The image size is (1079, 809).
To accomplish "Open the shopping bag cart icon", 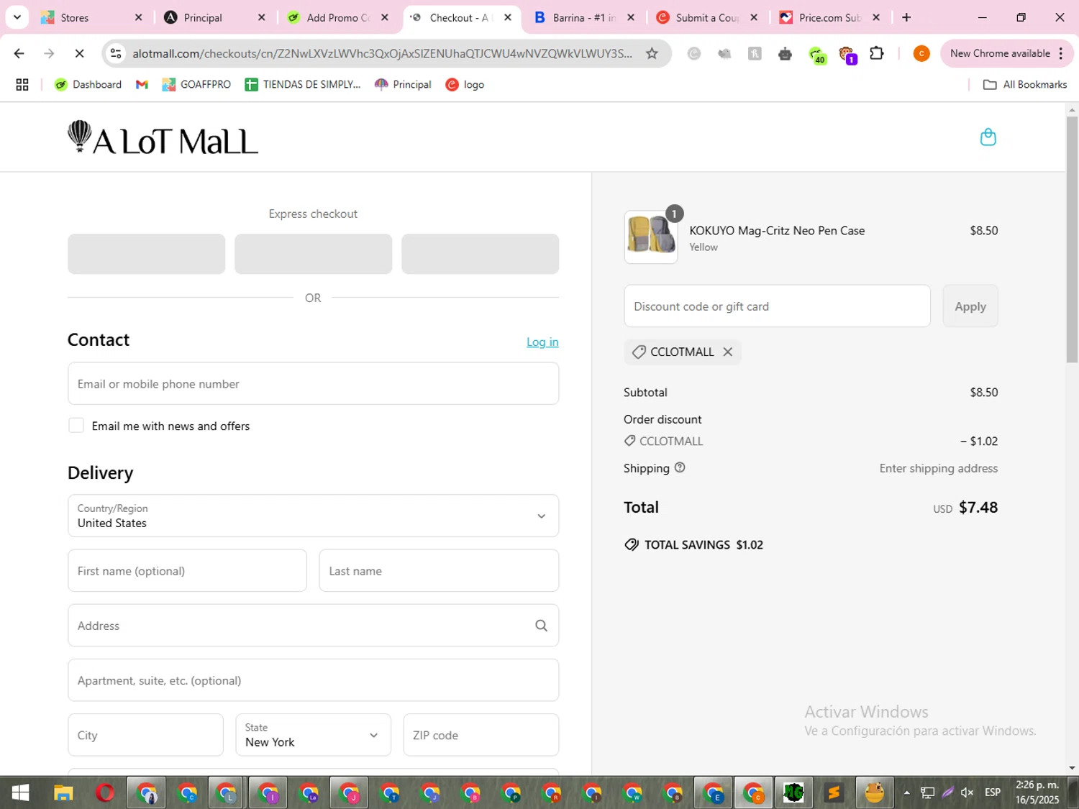I will tap(988, 137).
